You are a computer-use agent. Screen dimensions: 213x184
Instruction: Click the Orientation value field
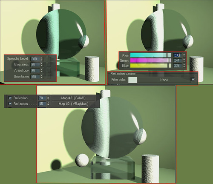[35, 77]
